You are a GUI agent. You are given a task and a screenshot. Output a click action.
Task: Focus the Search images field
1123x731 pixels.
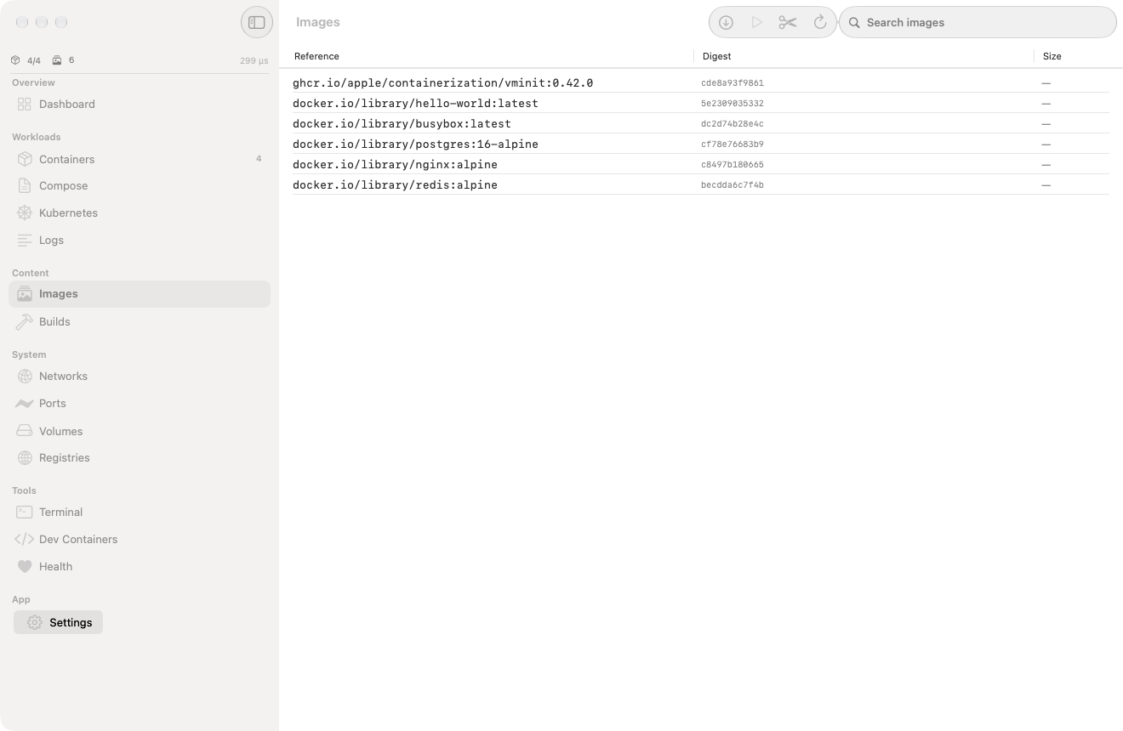[978, 23]
